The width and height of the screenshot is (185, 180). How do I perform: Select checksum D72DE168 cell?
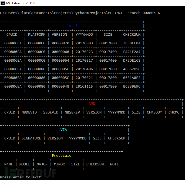pyautogui.click(x=132, y=61)
